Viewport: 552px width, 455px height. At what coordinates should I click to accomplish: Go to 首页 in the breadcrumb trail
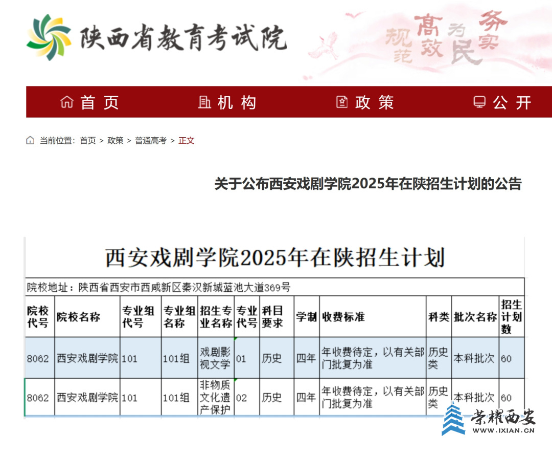click(x=88, y=141)
